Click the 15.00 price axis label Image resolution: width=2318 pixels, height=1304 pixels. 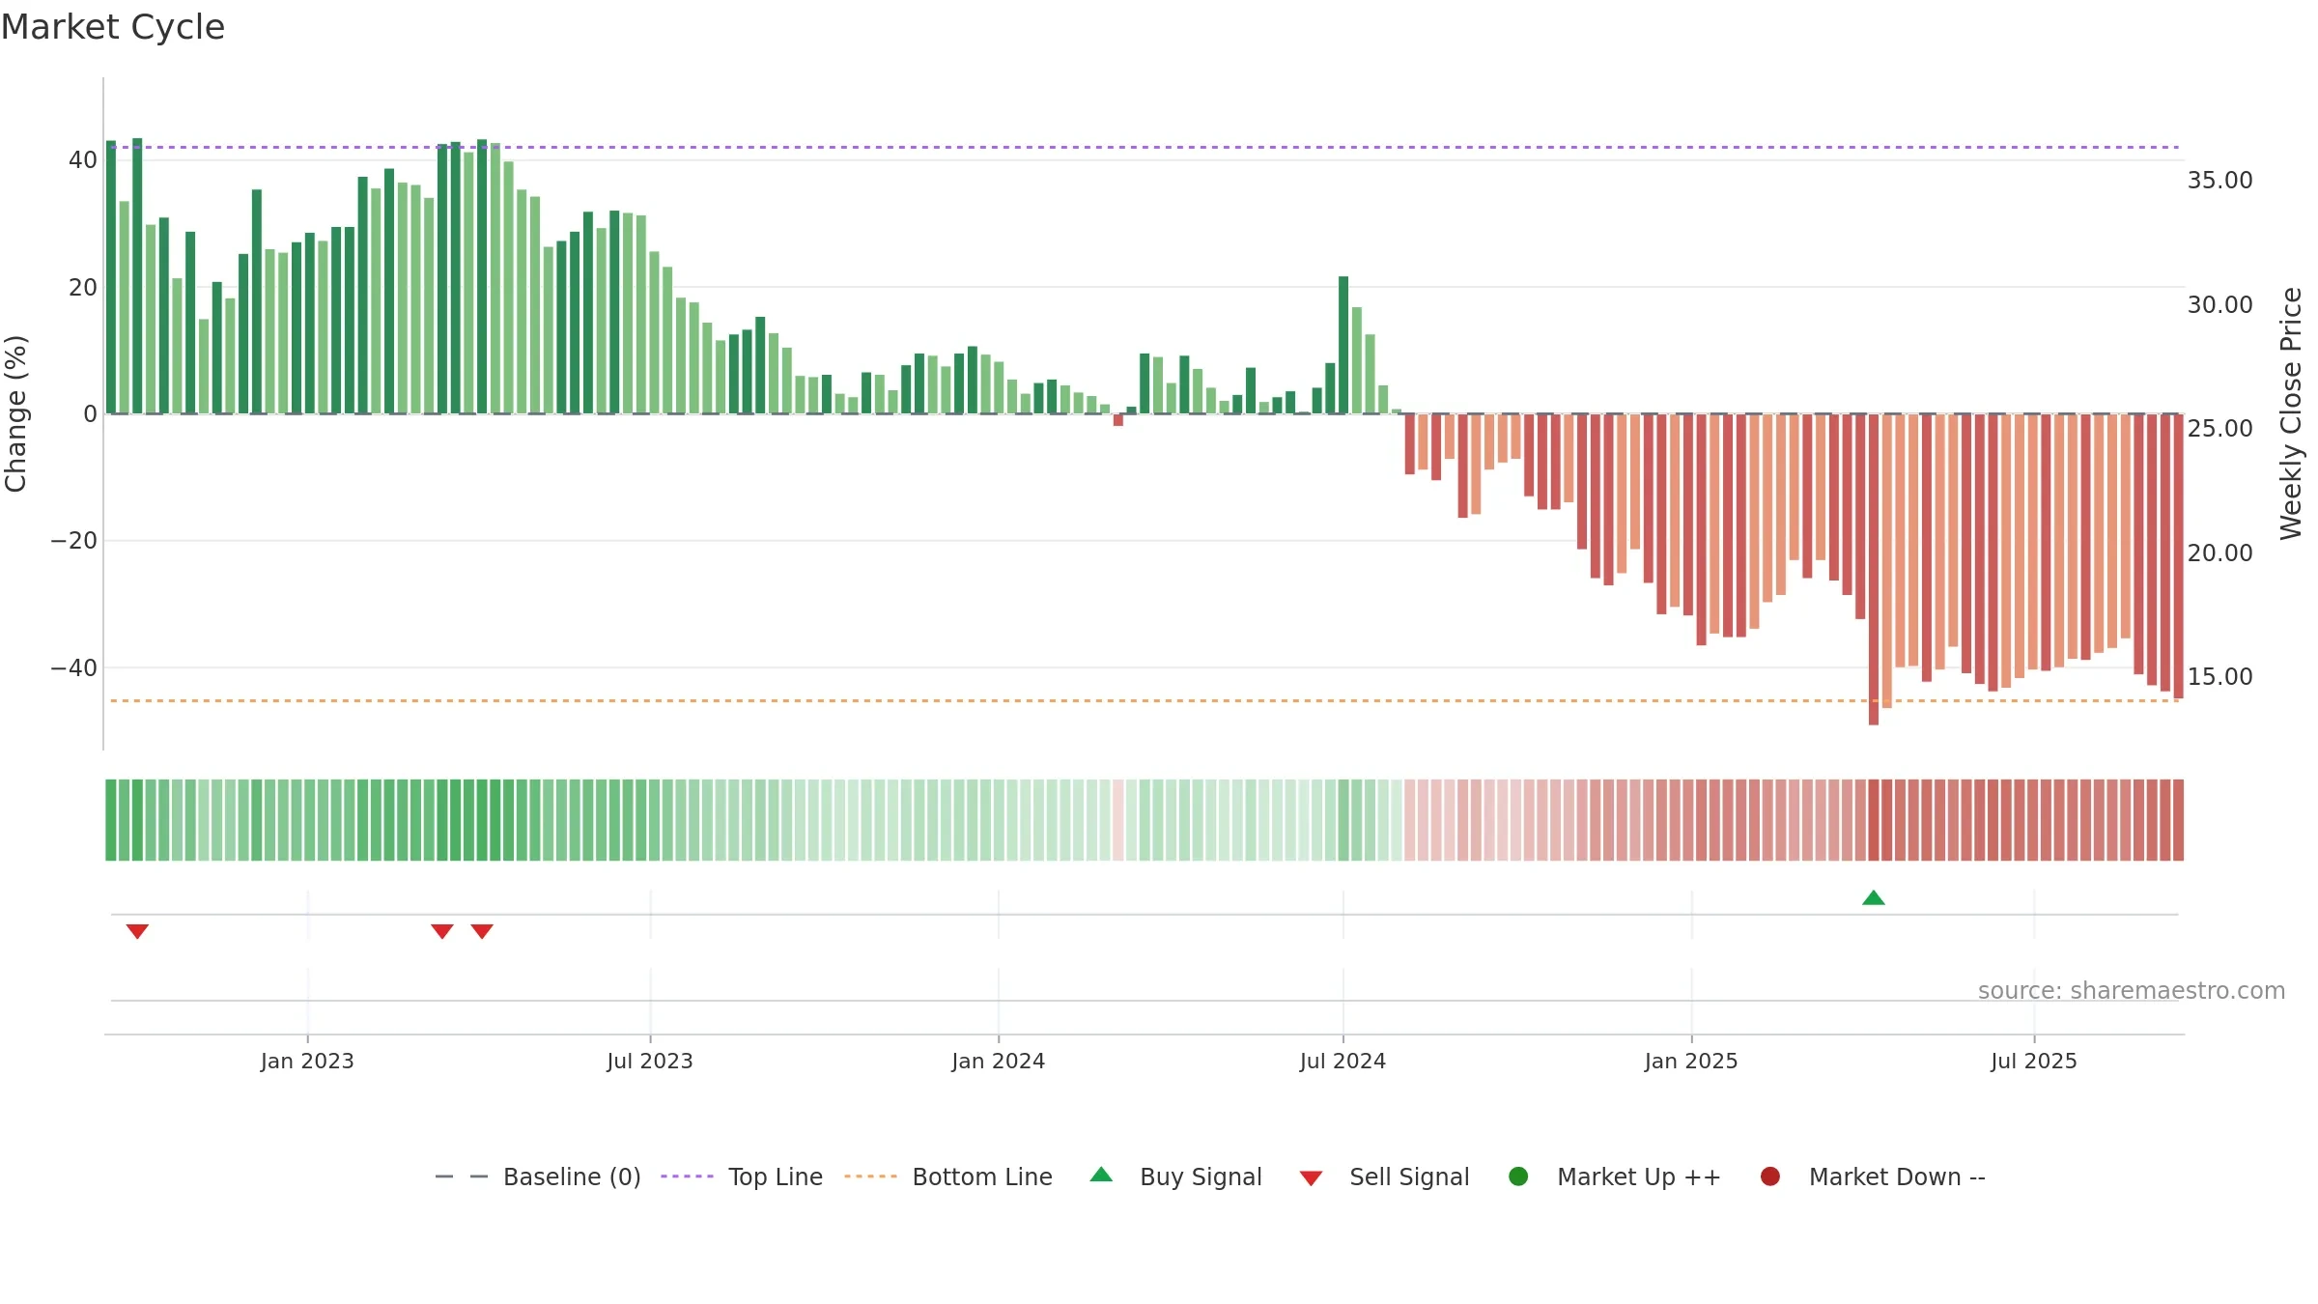coord(2219,677)
